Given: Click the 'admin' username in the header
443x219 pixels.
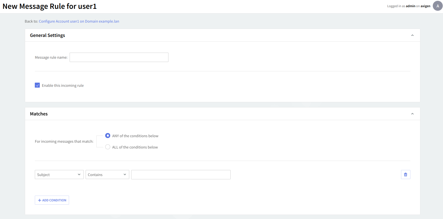Looking at the screenshot, I should coord(410,6).
